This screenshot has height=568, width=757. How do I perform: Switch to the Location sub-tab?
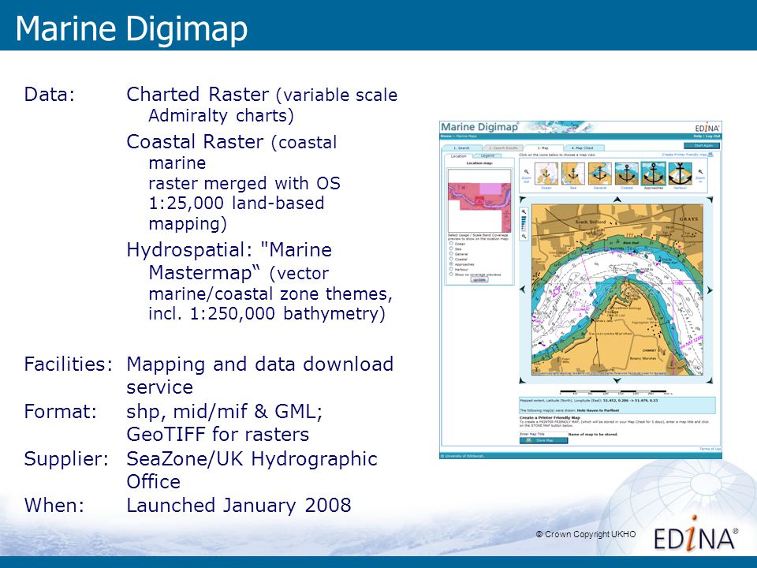point(459,156)
